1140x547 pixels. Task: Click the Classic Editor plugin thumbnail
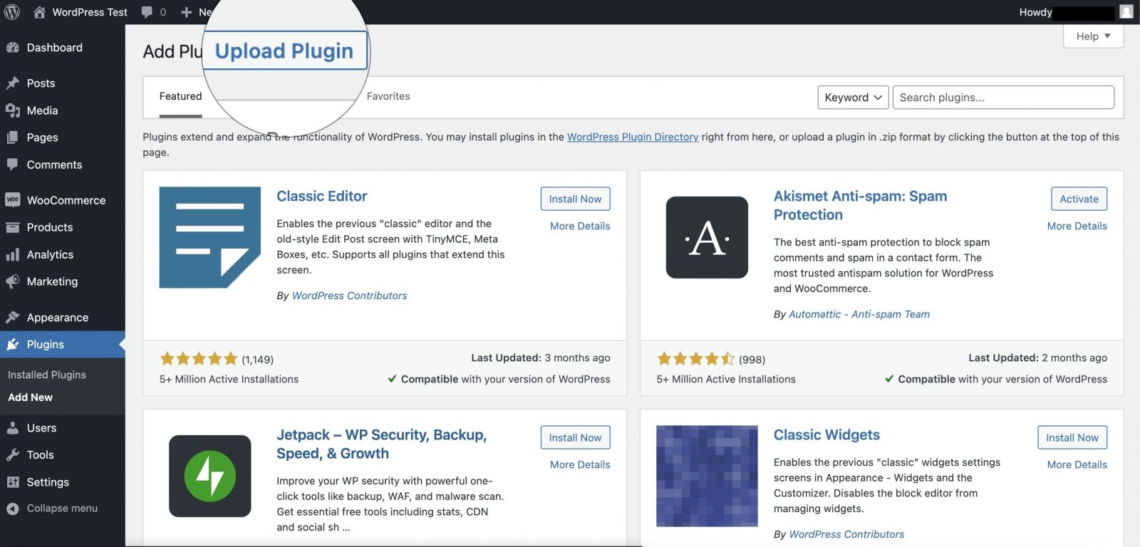[x=209, y=237]
